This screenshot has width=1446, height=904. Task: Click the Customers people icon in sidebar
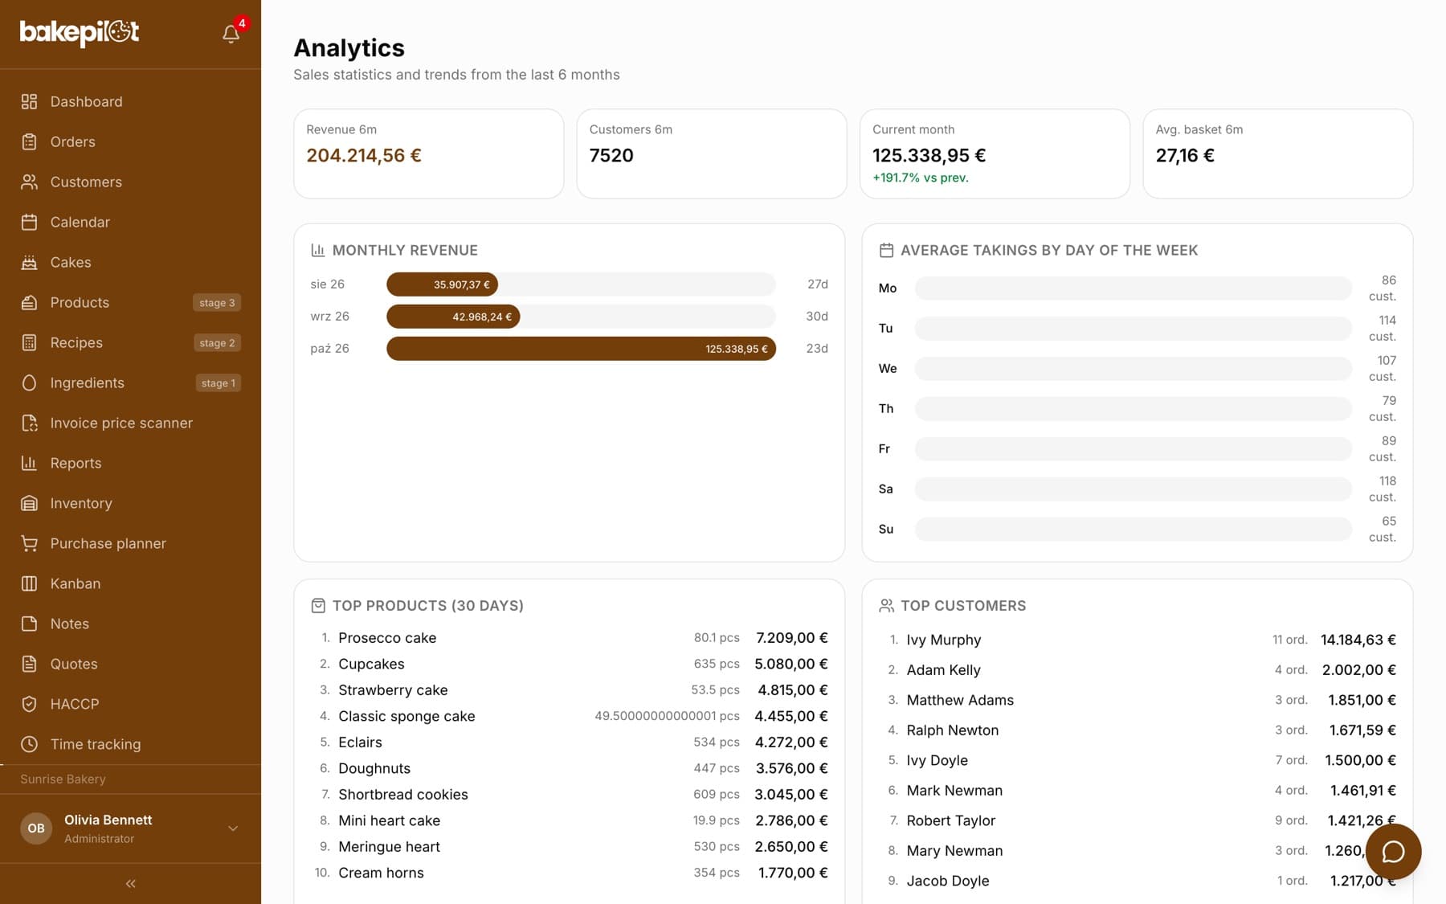point(30,182)
